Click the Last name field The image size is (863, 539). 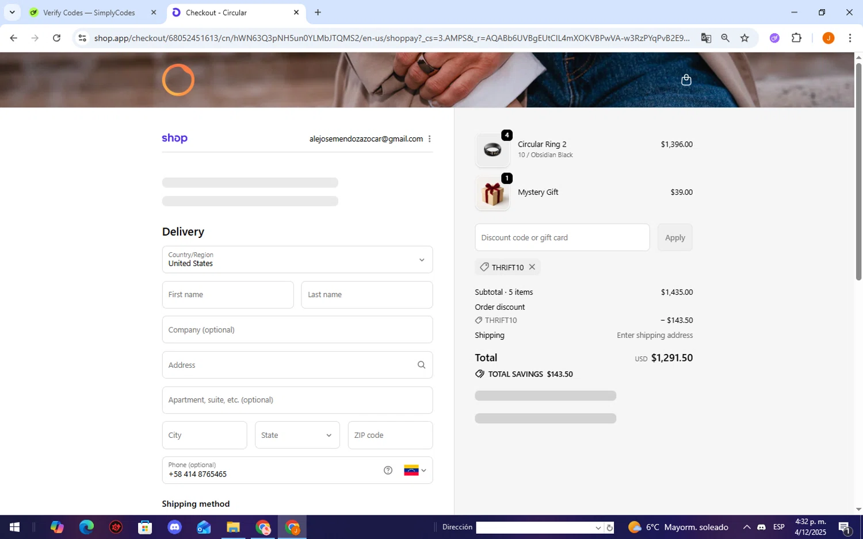[x=367, y=295]
